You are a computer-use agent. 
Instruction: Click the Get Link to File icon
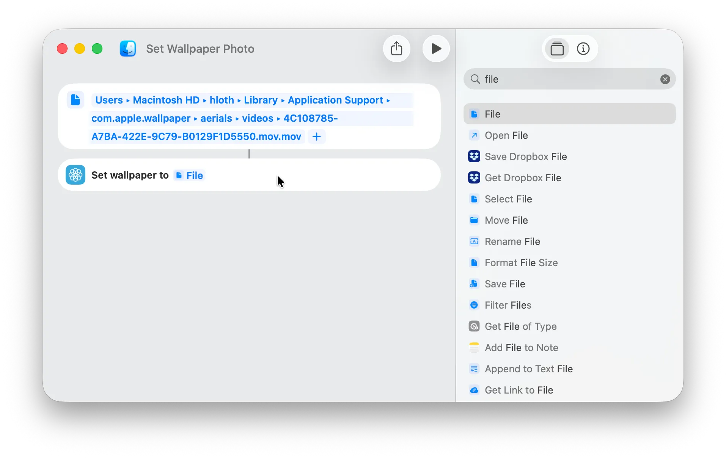click(x=474, y=390)
